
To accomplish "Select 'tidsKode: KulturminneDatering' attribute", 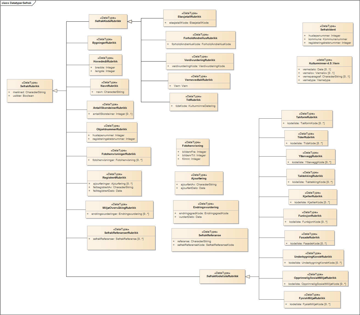I will click(195, 106).
